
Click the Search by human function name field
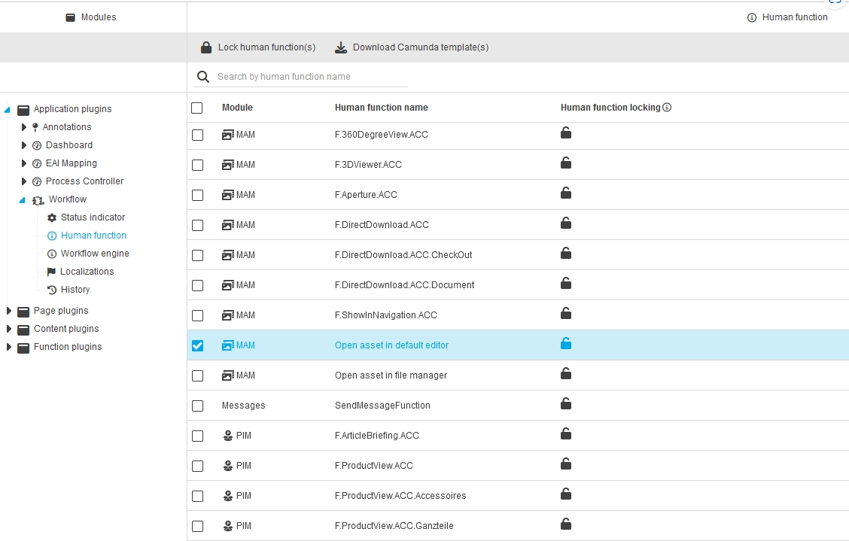[x=310, y=77]
